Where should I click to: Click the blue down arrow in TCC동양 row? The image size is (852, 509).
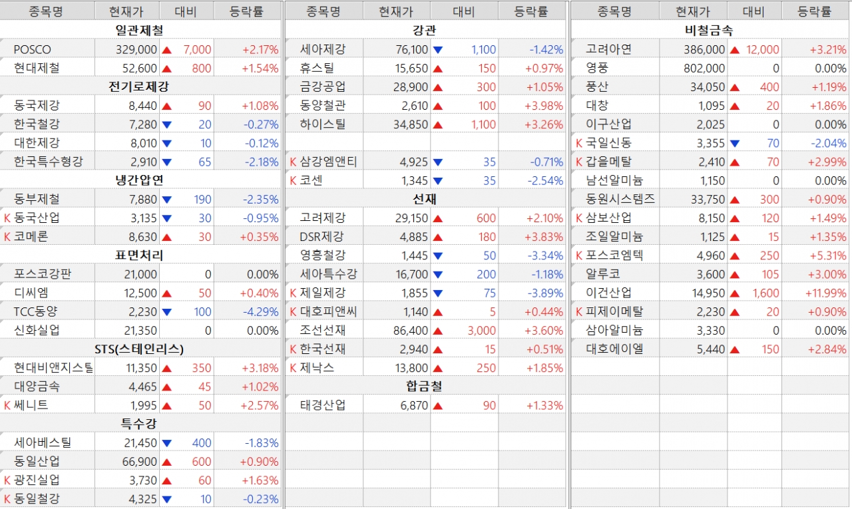click(166, 311)
